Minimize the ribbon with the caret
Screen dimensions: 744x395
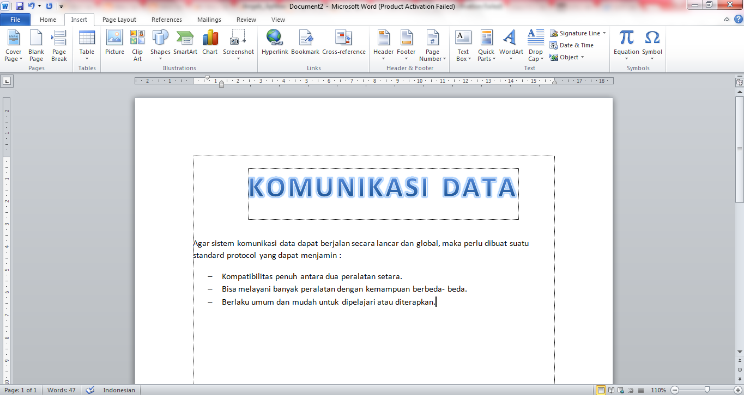click(x=727, y=20)
